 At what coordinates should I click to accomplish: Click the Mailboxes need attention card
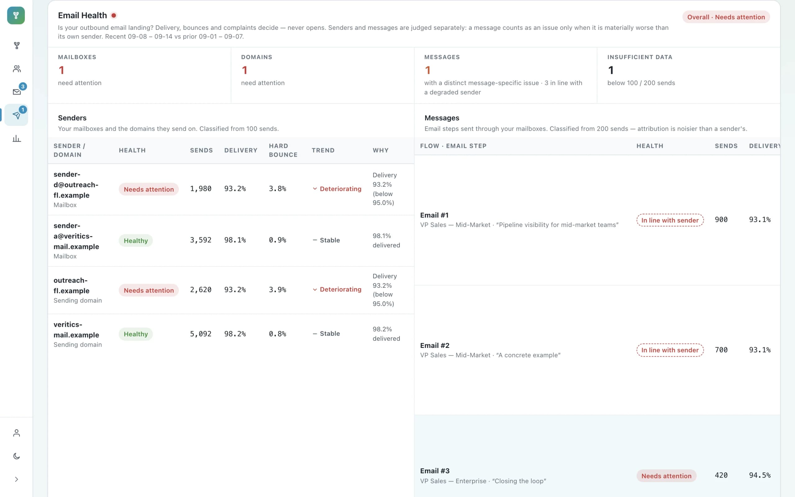pos(139,75)
